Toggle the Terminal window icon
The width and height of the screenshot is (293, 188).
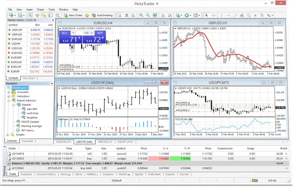51,15
